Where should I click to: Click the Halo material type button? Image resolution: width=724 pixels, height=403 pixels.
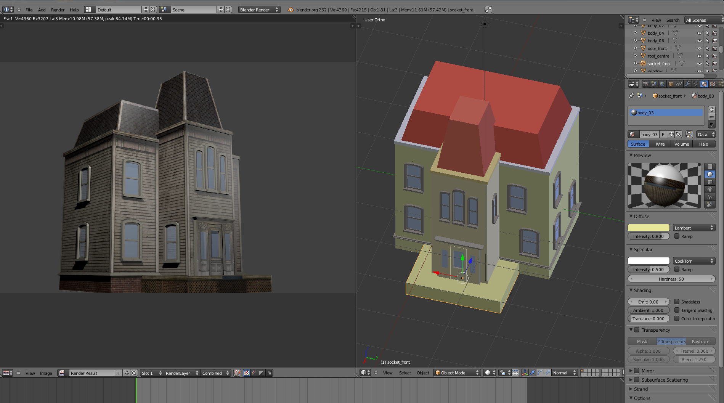pyautogui.click(x=703, y=144)
